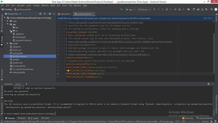The width and height of the screenshot is (218, 123).
Task: Open the Logcat tool window button
Action: pos(33,118)
